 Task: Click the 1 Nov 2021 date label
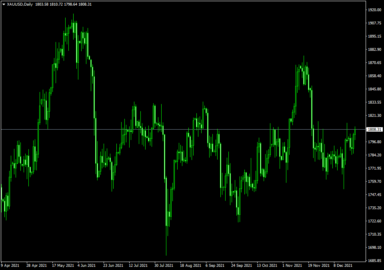(292, 266)
